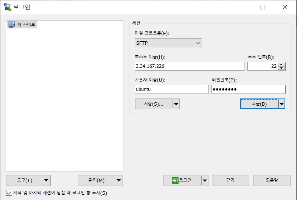The width and height of the screenshot is (297, 200).
Task: Expand the arrow beside 로그인 button
Action: 205,180
